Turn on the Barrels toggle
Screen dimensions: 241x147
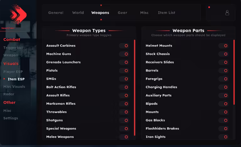tap(224, 71)
